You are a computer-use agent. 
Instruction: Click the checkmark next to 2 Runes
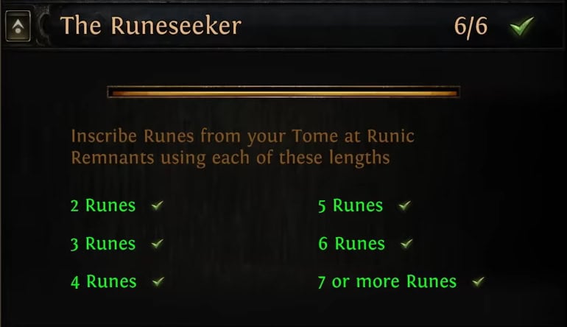pos(158,205)
